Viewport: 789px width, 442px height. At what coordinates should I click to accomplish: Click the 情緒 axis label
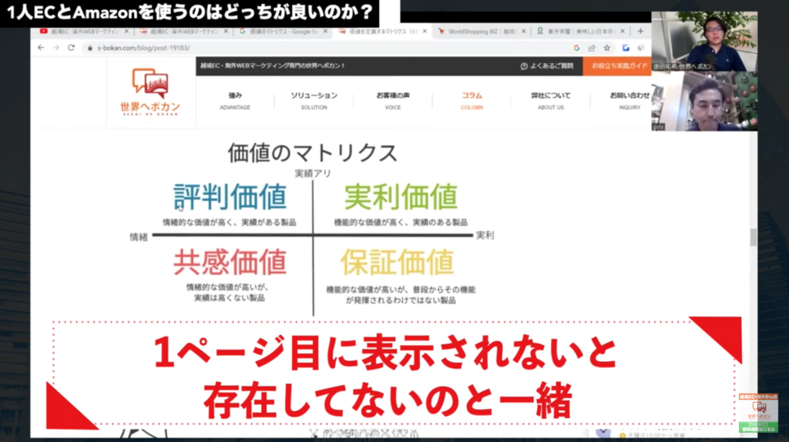[x=139, y=237]
